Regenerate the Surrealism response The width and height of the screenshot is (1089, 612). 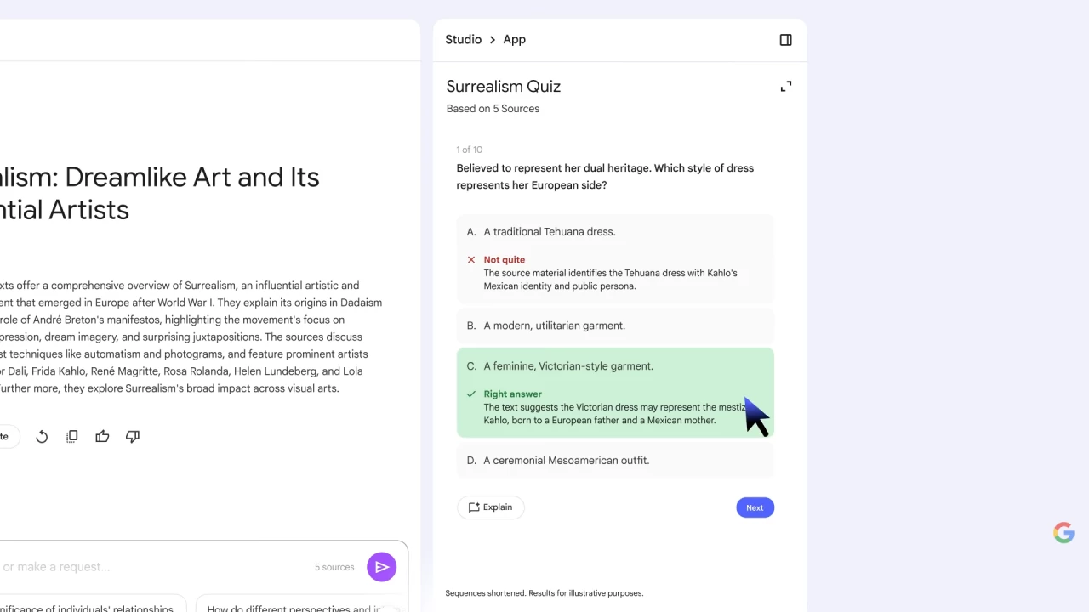click(41, 436)
